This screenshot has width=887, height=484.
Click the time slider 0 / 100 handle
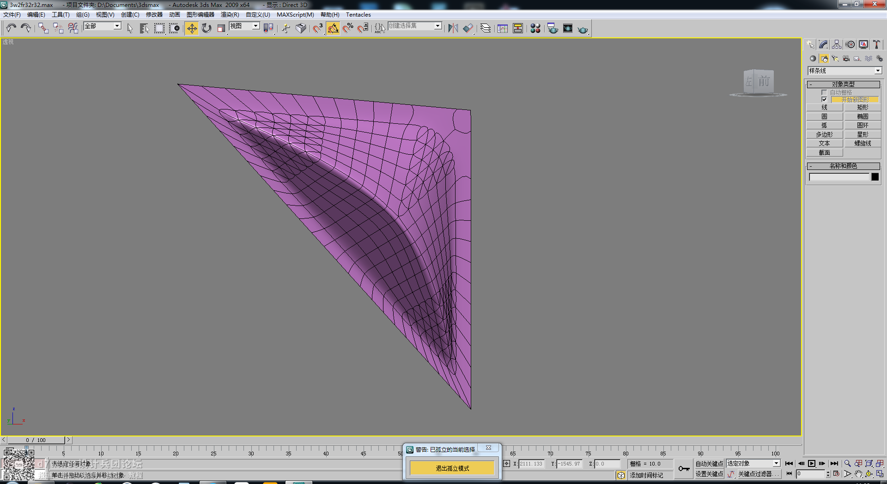click(36, 440)
